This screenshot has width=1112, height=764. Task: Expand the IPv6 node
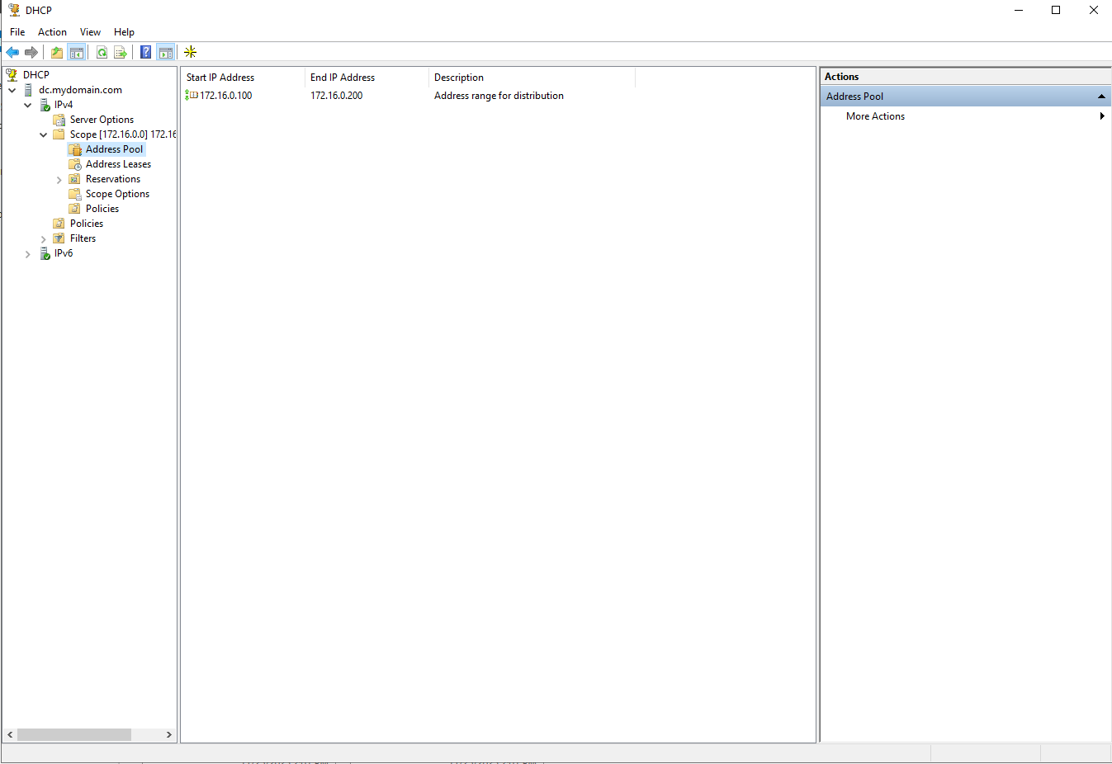(27, 253)
